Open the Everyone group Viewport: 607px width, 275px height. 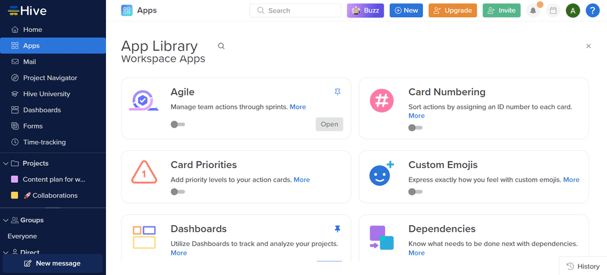point(23,236)
